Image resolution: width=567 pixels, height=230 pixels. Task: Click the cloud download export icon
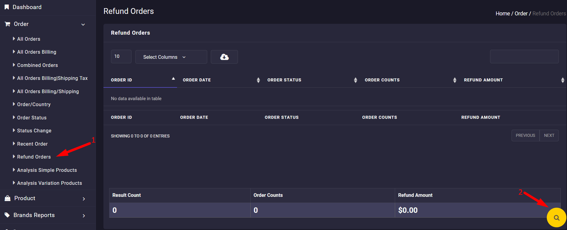click(x=224, y=57)
